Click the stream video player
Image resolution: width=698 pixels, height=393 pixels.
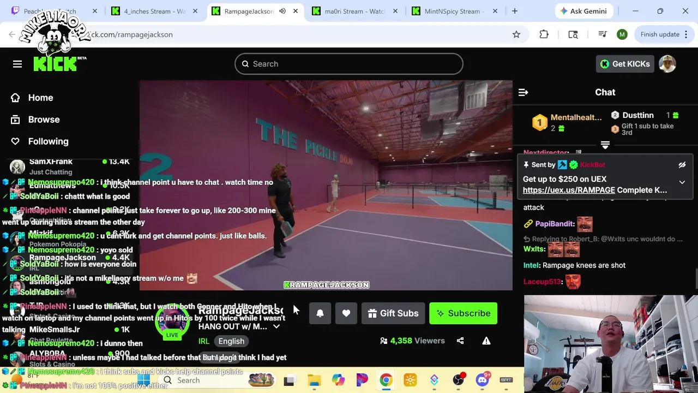point(326,186)
